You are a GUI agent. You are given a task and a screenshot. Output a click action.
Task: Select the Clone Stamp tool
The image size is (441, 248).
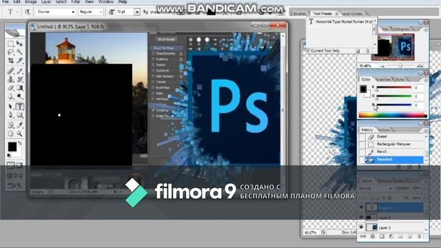pyautogui.click(x=11, y=79)
